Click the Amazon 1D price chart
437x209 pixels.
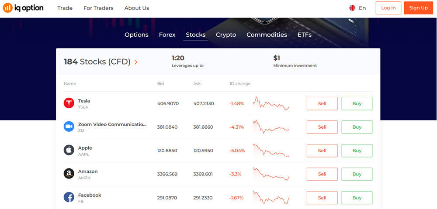[271, 174]
